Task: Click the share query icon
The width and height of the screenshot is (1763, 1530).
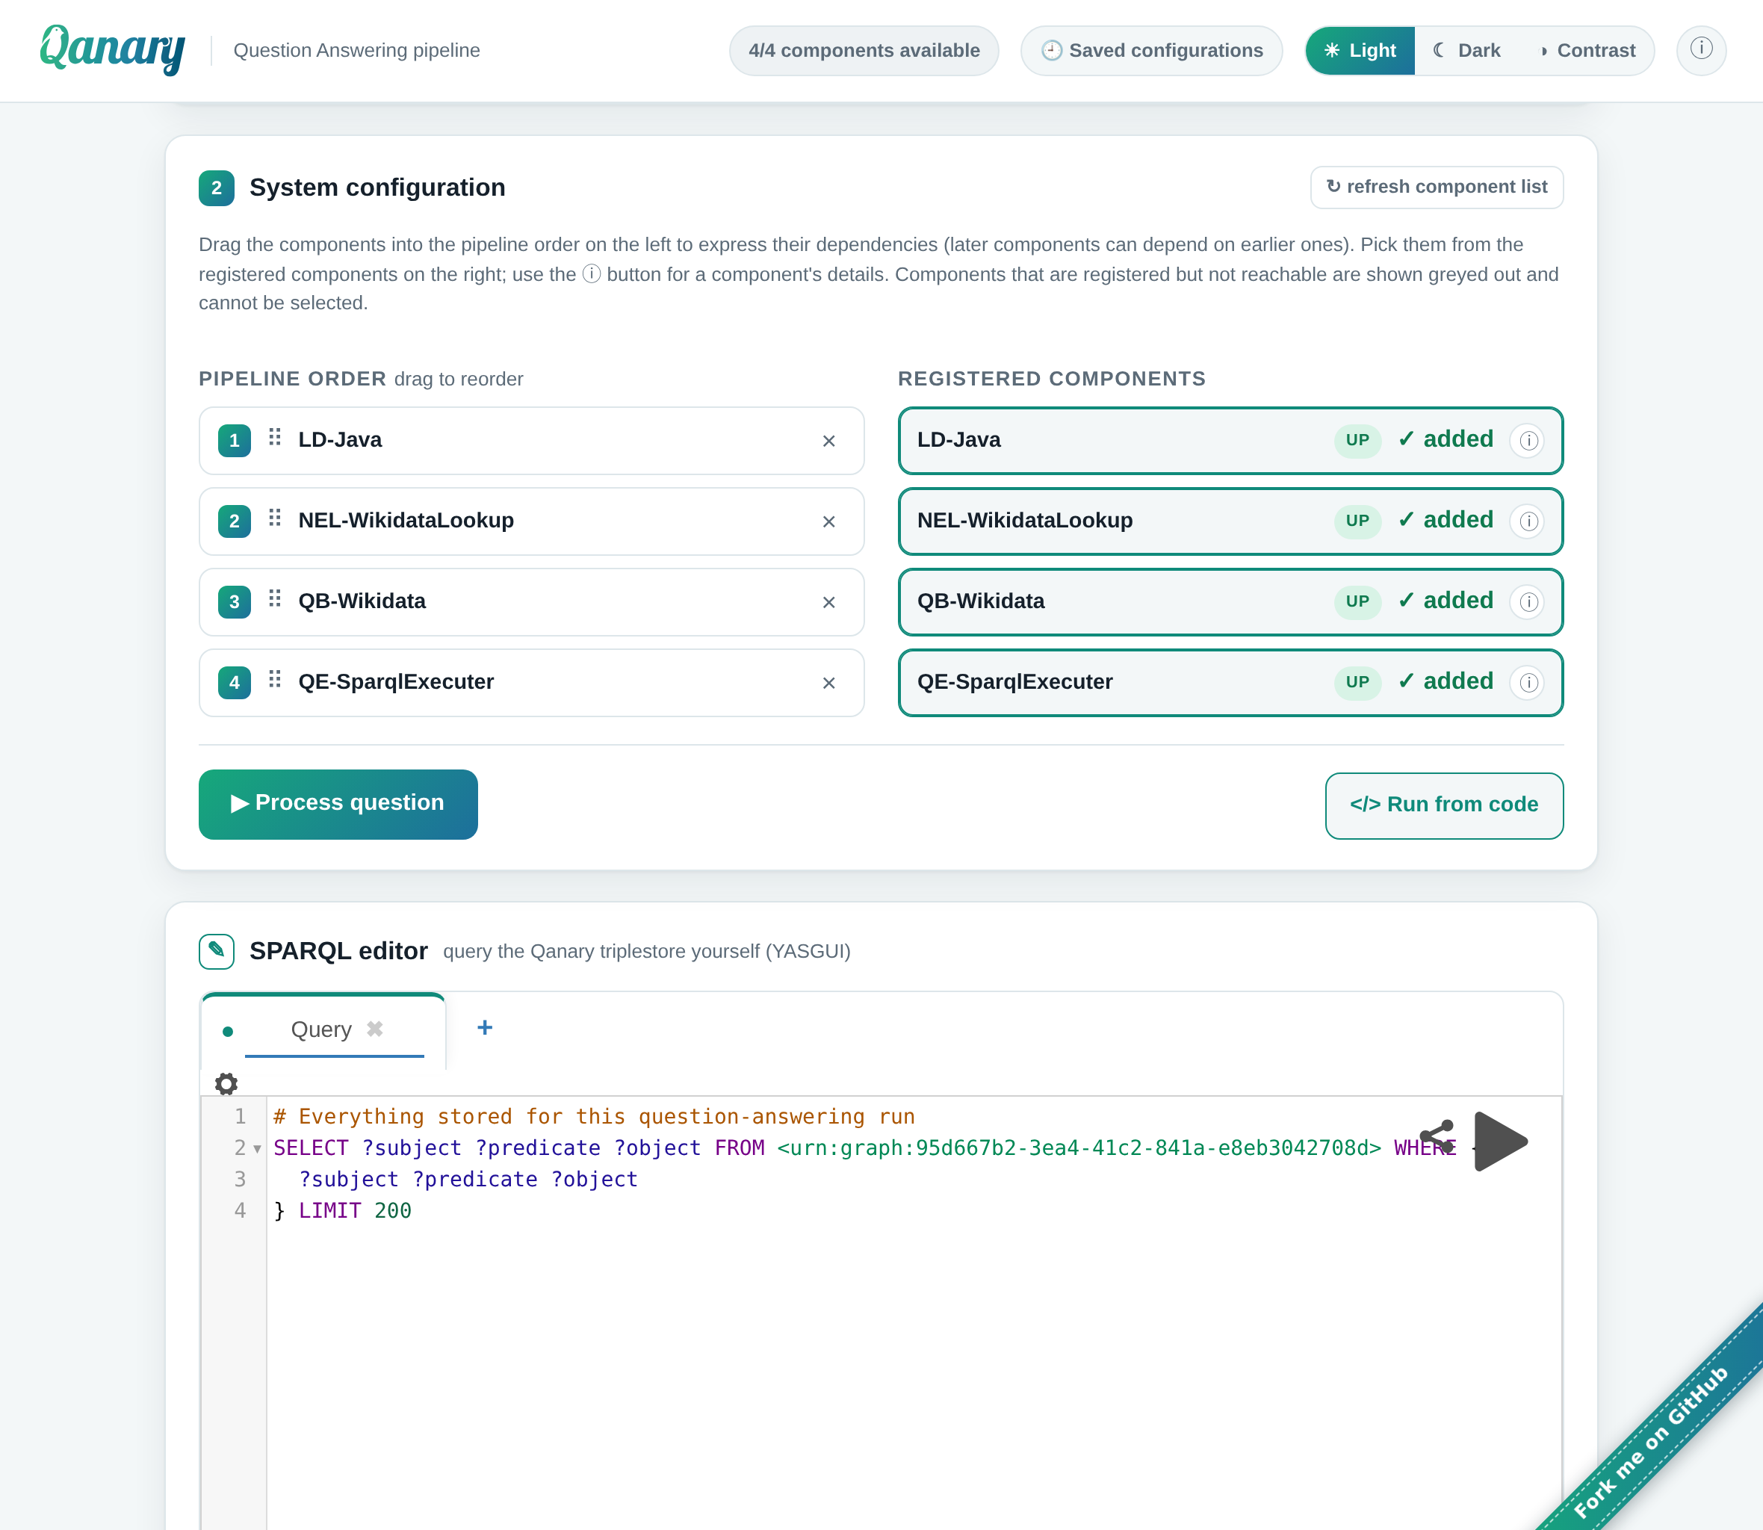Action: pos(1437,1136)
